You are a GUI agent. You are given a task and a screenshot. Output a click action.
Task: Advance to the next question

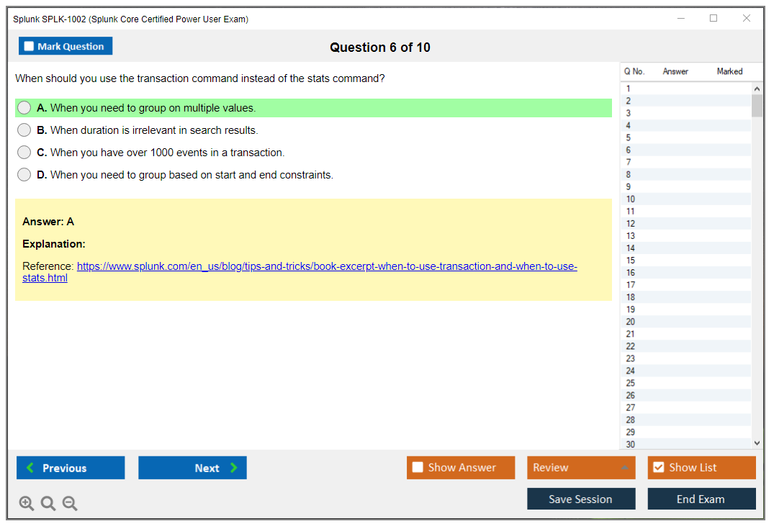[192, 468]
